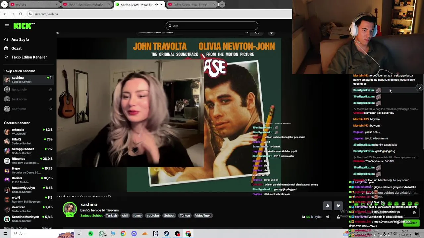Viewport: 424px width, 238px height.
Task: Open Spotify from the taskbar
Action: [91, 234]
